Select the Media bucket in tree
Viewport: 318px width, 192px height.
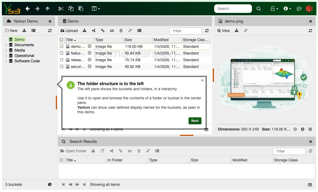coord(20,50)
